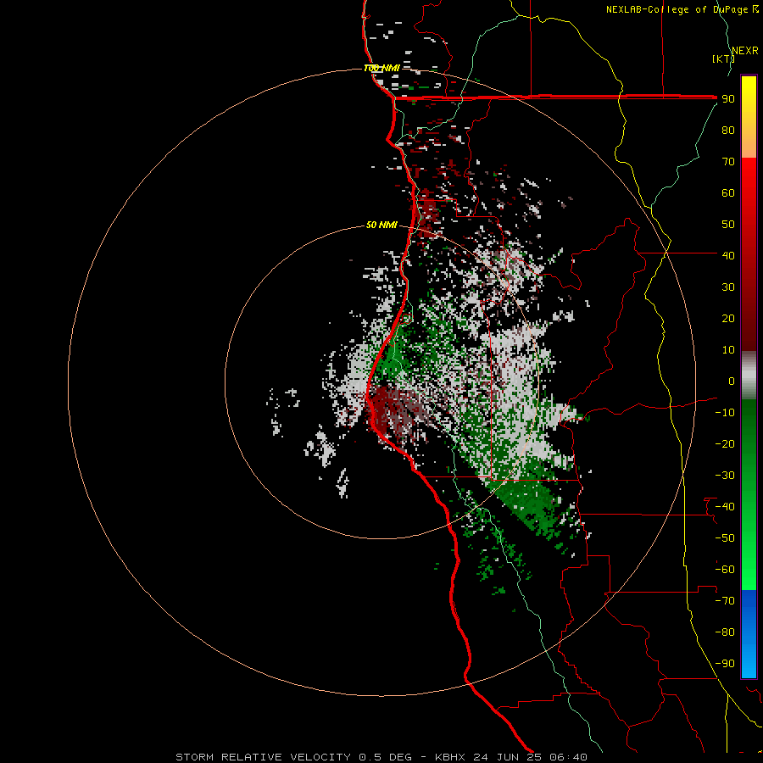Click the Storm Relative Velocity caption at the bottom
The image size is (763, 763).
(x=381, y=757)
